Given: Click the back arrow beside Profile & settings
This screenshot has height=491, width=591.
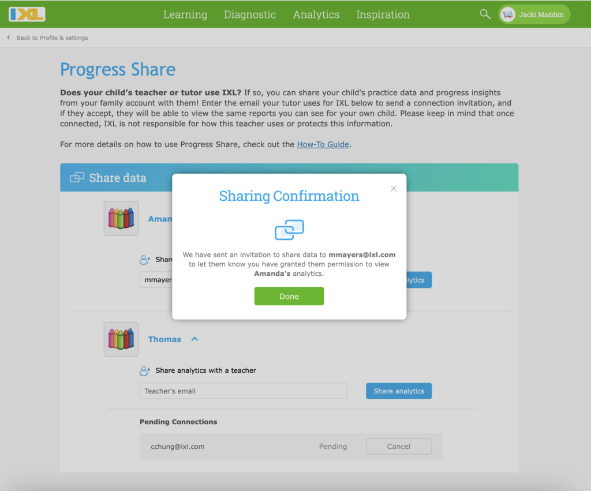Looking at the screenshot, I should [x=9, y=38].
